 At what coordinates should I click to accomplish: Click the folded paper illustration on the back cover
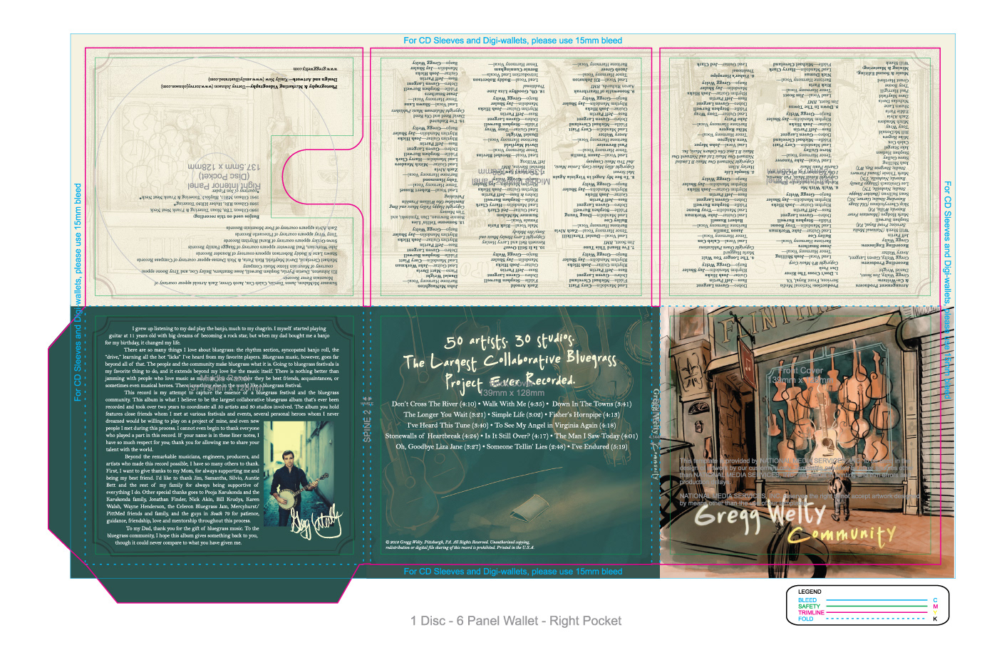coord(531,508)
